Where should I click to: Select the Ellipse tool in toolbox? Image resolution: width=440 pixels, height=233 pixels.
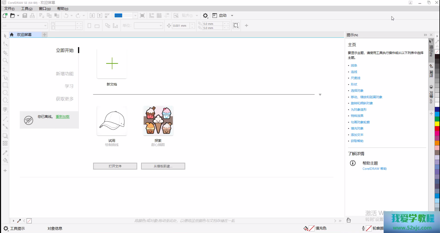click(x=5, y=93)
